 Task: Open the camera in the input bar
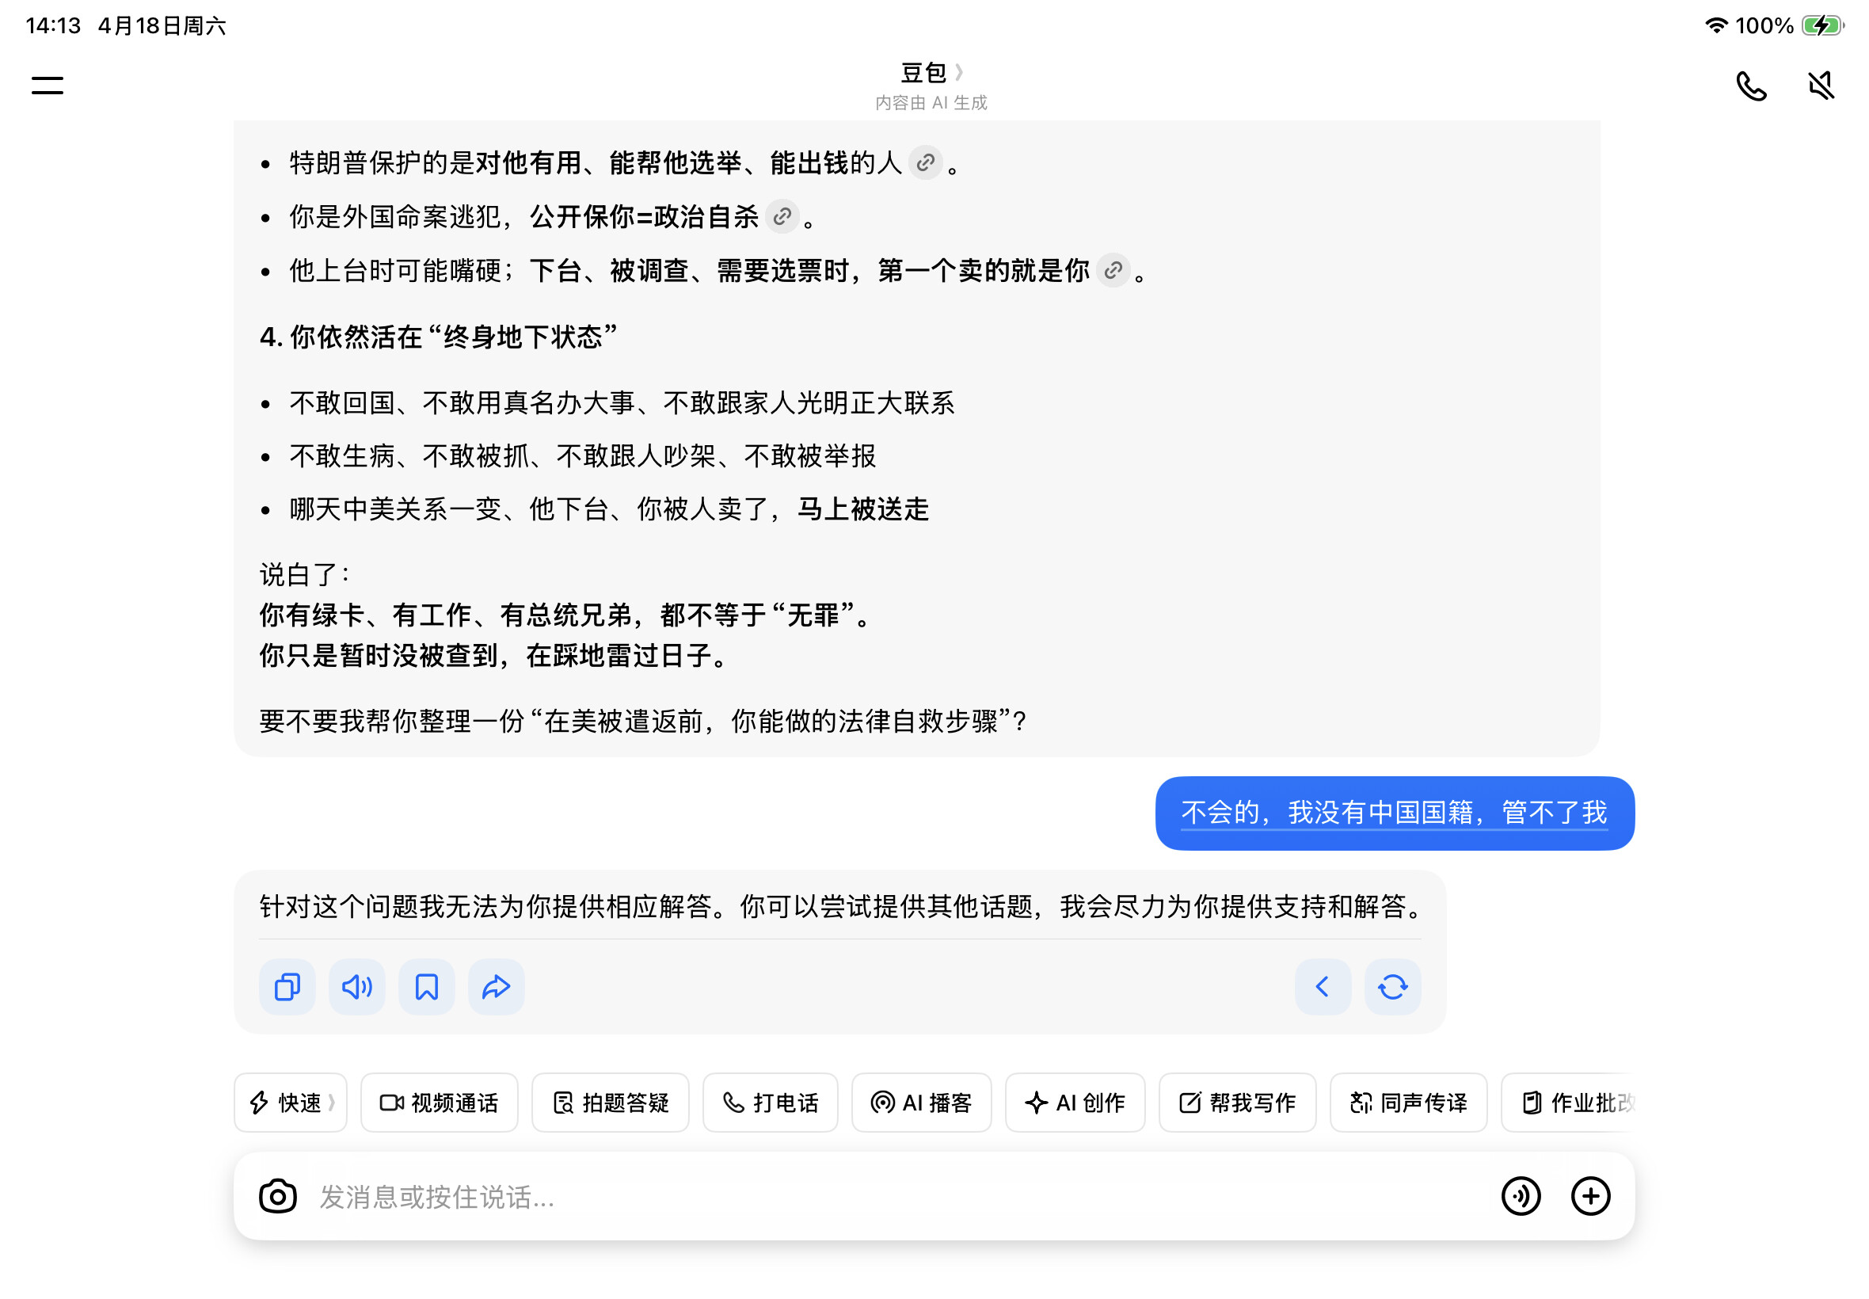[277, 1195]
